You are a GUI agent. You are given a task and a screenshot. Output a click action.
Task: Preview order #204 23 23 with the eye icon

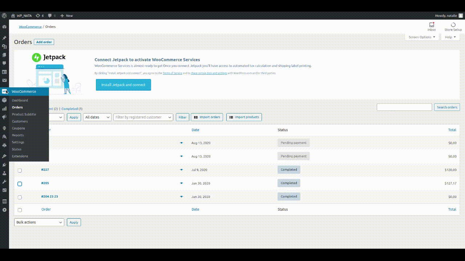[181, 196]
